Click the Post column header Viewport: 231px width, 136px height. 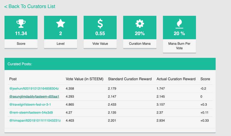tap(13, 79)
